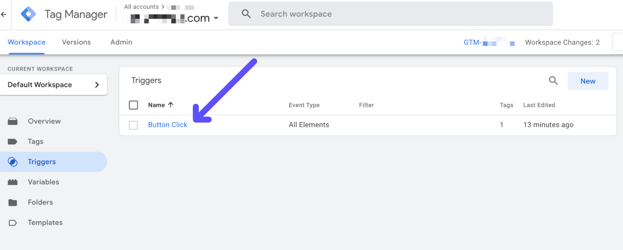
Task: Click the Tag Manager logo icon
Action: click(x=28, y=14)
